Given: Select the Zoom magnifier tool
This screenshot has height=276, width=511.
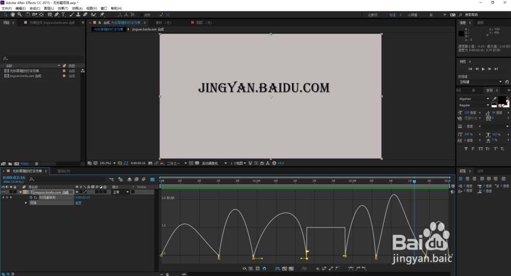Looking at the screenshot, I should (19, 15).
